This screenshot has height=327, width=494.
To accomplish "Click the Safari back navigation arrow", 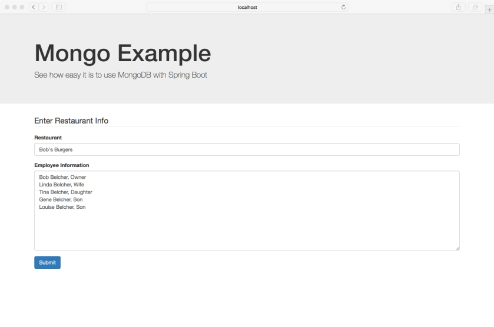I will point(34,7).
